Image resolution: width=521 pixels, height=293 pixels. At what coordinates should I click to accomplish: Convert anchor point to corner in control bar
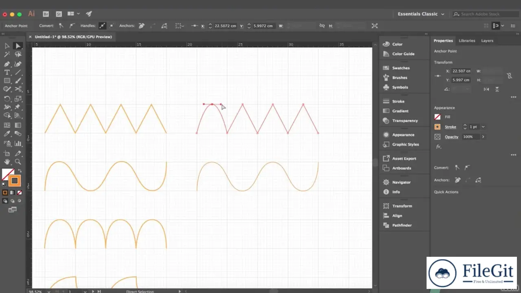click(x=61, y=26)
